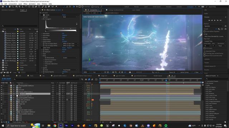Switch to the Render Queue tab

158,76
